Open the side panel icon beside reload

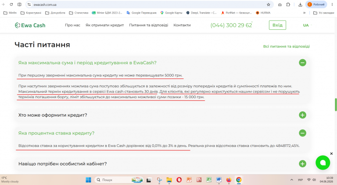19,4
